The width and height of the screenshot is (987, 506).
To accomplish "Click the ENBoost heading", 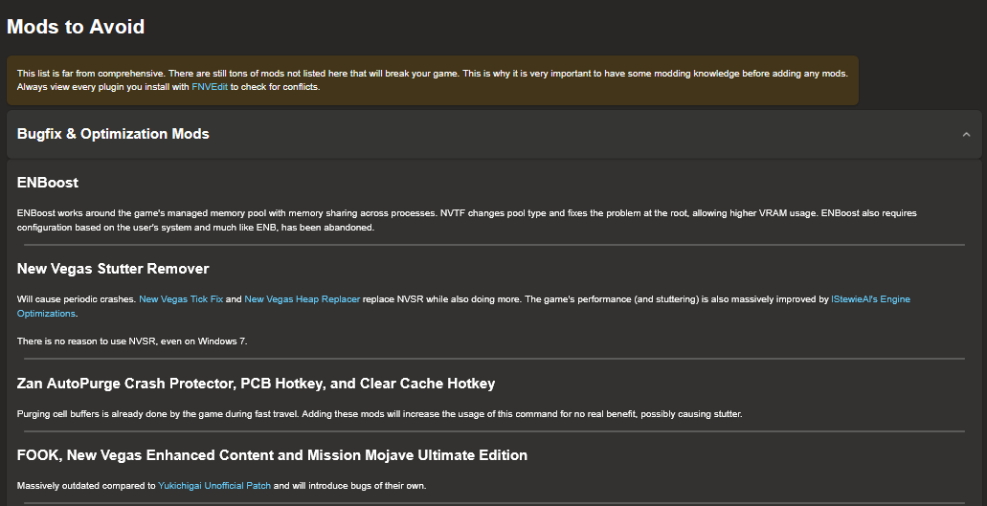I will click(x=48, y=183).
